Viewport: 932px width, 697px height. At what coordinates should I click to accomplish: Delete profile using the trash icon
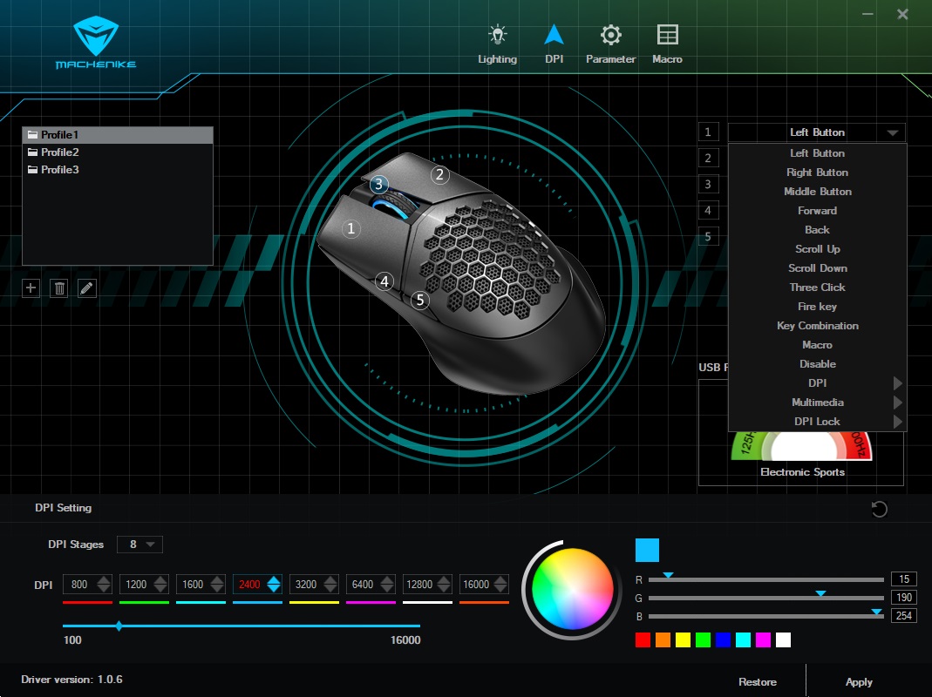tap(59, 288)
